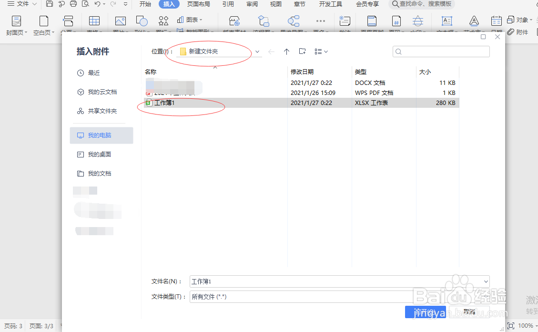Insert a shape into the document
Image resolution: width=538 pixels, height=332 pixels.
(142, 21)
